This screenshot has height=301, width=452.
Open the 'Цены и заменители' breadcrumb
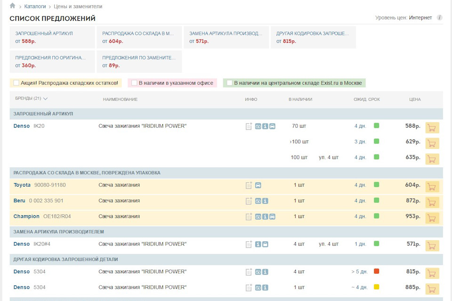tap(78, 6)
